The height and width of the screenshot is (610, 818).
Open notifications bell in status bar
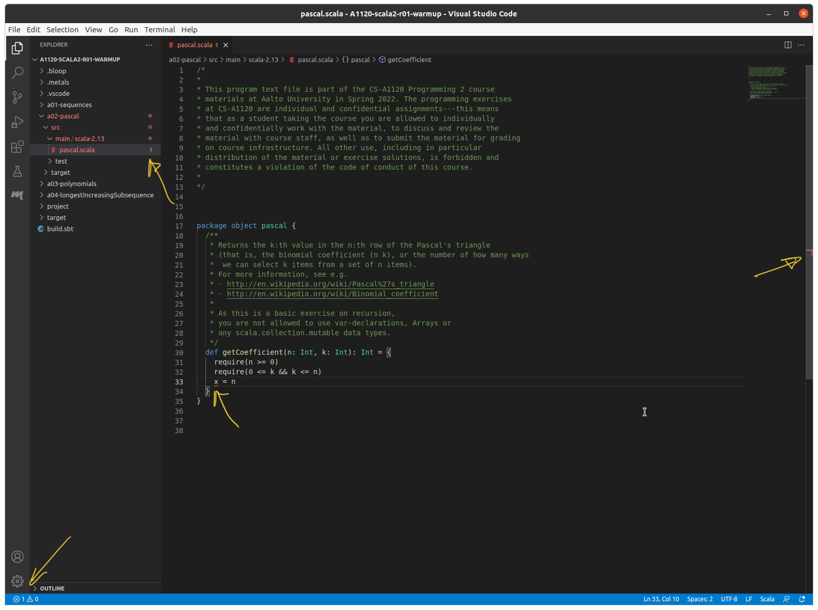tap(802, 599)
